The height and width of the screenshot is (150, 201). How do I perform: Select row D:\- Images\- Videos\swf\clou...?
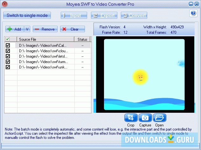[x=48, y=51]
